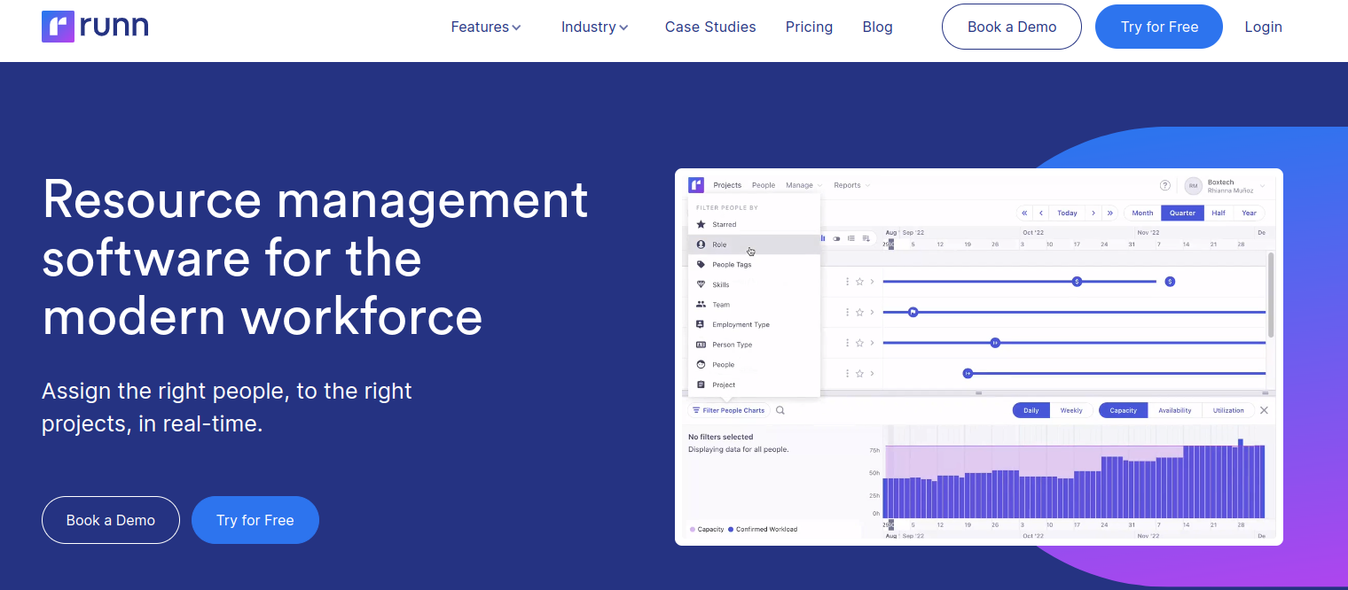Choose the People entry in the filter menu
1348x590 pixels.
(x=754, y=364)
